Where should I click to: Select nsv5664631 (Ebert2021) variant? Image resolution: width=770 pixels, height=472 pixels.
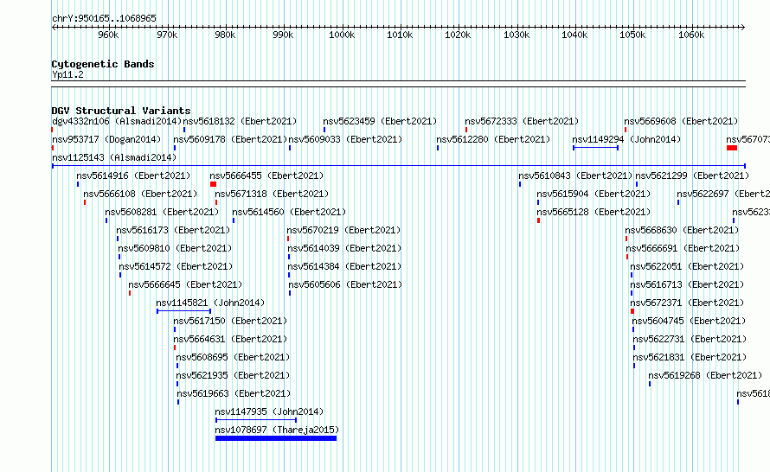point(230,339)
